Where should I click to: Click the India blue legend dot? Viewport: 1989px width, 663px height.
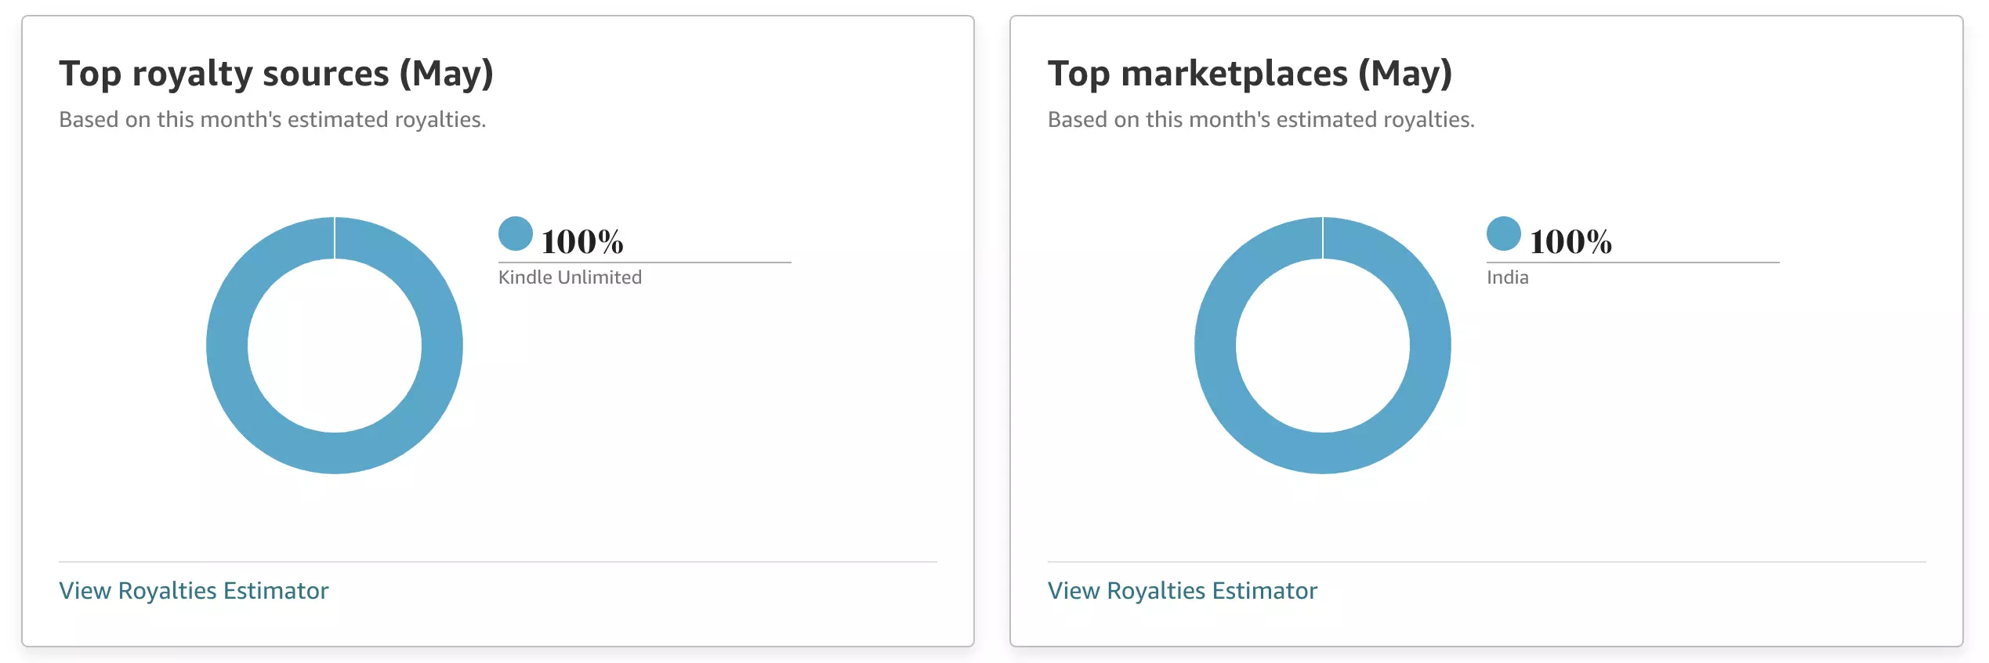pyautogui.click(x=1504, y=234)
